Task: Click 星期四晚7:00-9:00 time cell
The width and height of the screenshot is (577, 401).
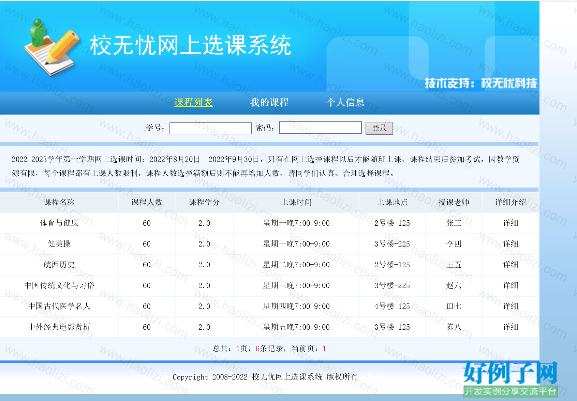Action: coord(296,306)
